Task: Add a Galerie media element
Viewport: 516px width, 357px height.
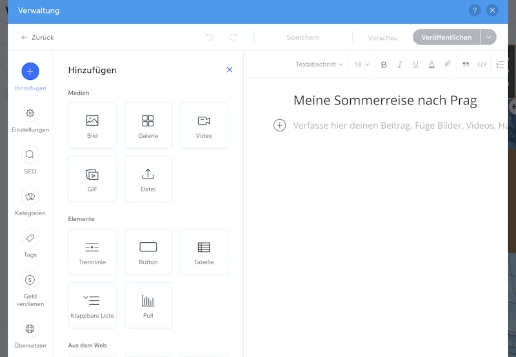Action: point(148,126)
